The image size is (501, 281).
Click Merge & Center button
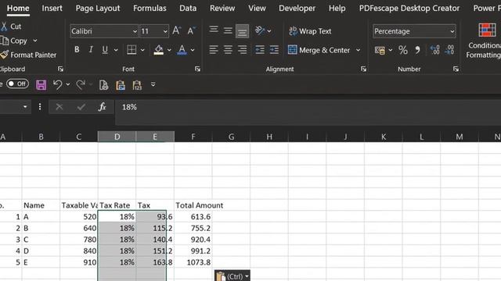click(x=319, y=50)
